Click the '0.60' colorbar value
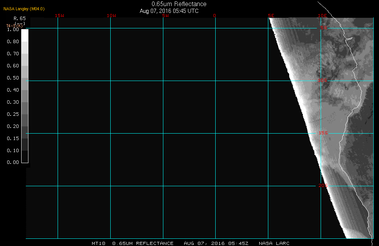Screen dimensions: 379x246 [13, 66]
